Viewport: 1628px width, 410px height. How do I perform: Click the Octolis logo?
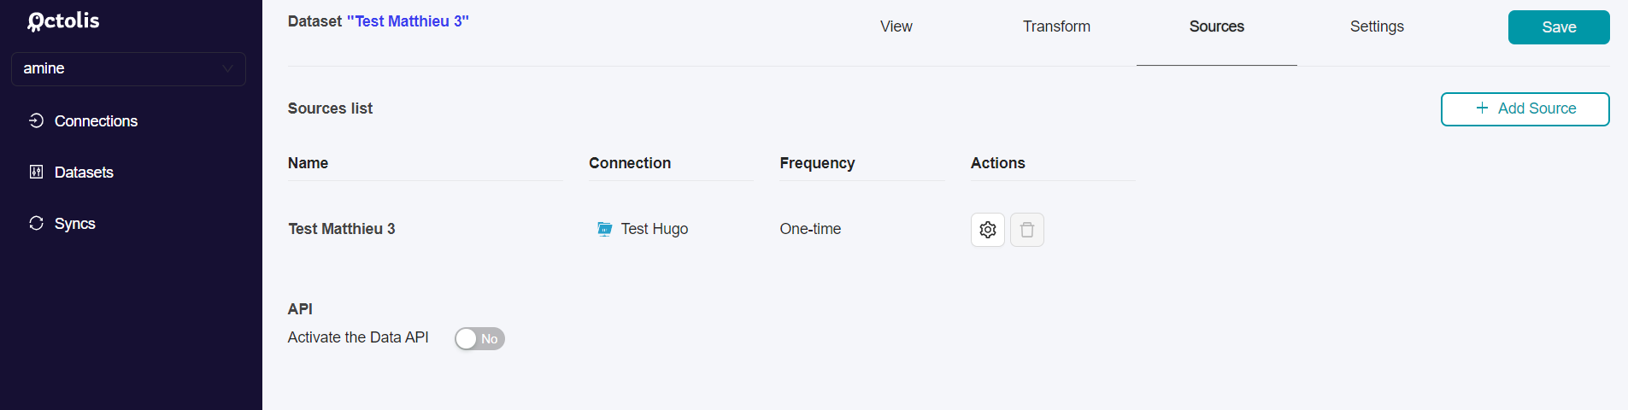(63, 21)
